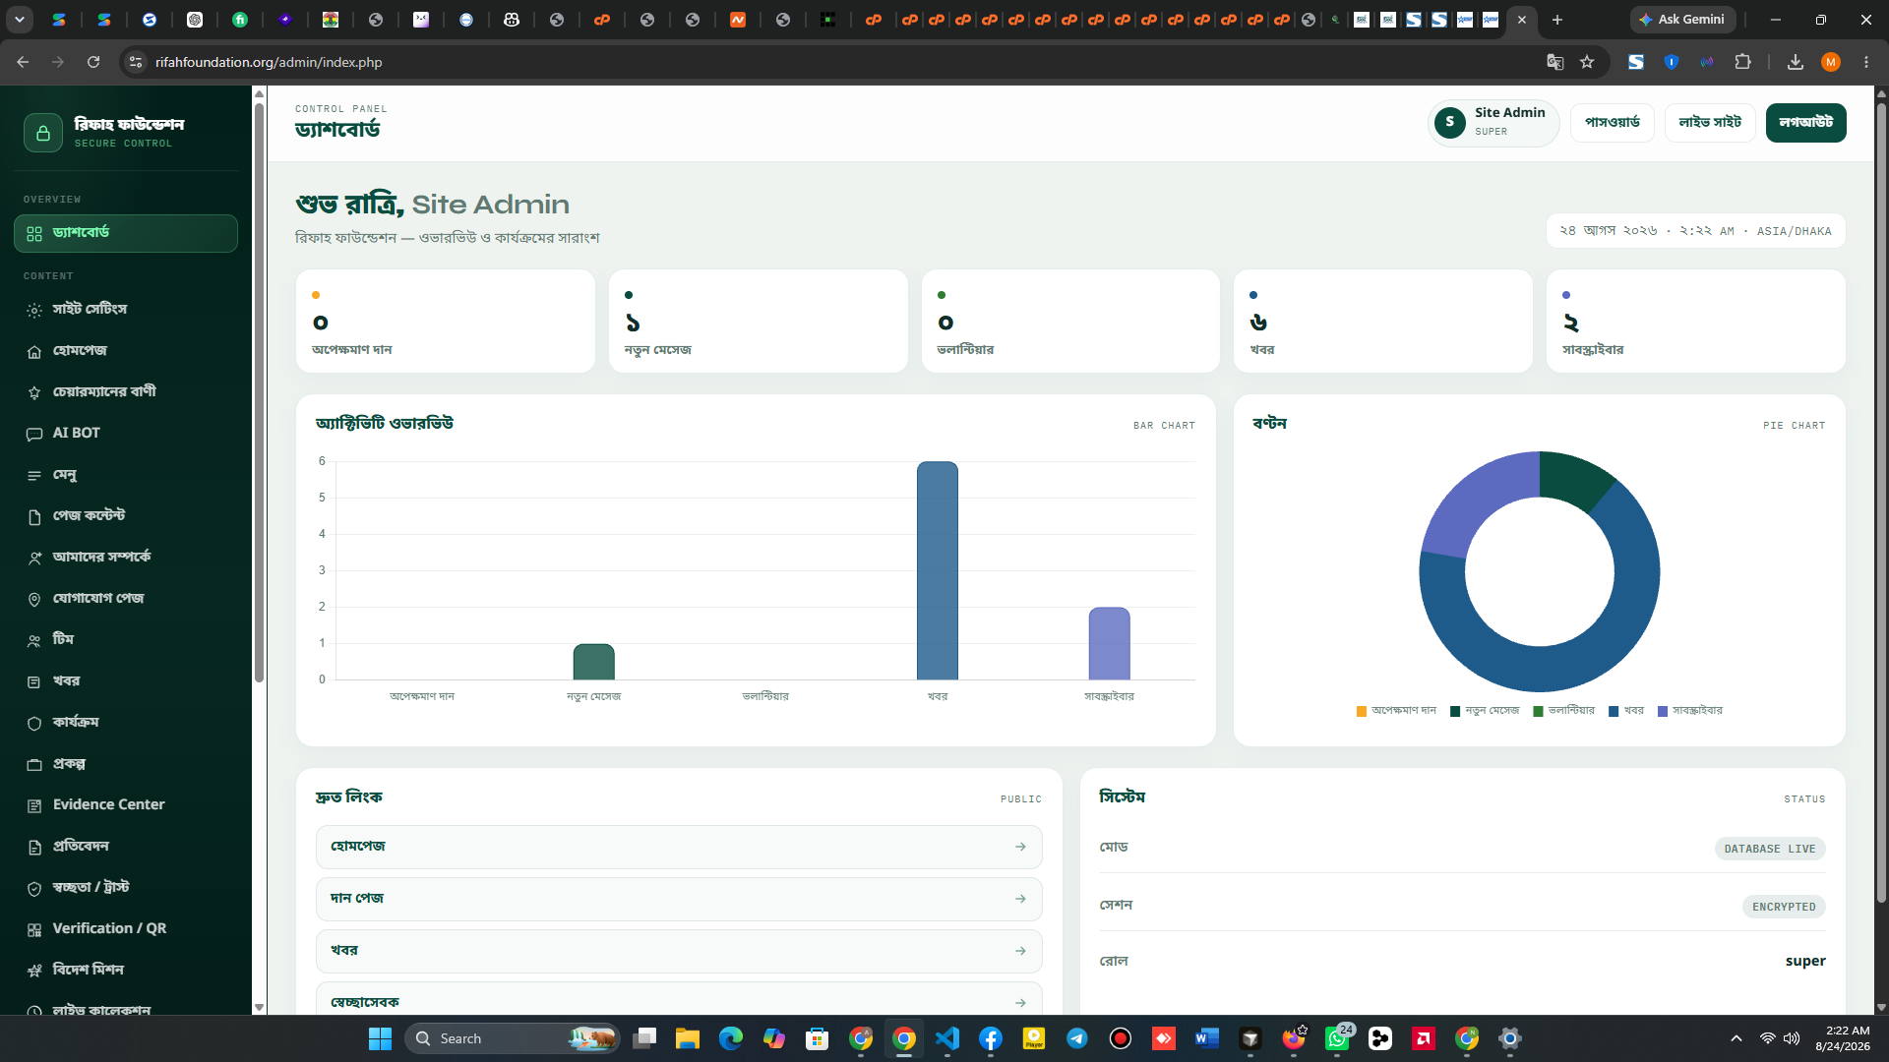
Task: Click the browser bookmark star icon
Action: coord(1587,62)
